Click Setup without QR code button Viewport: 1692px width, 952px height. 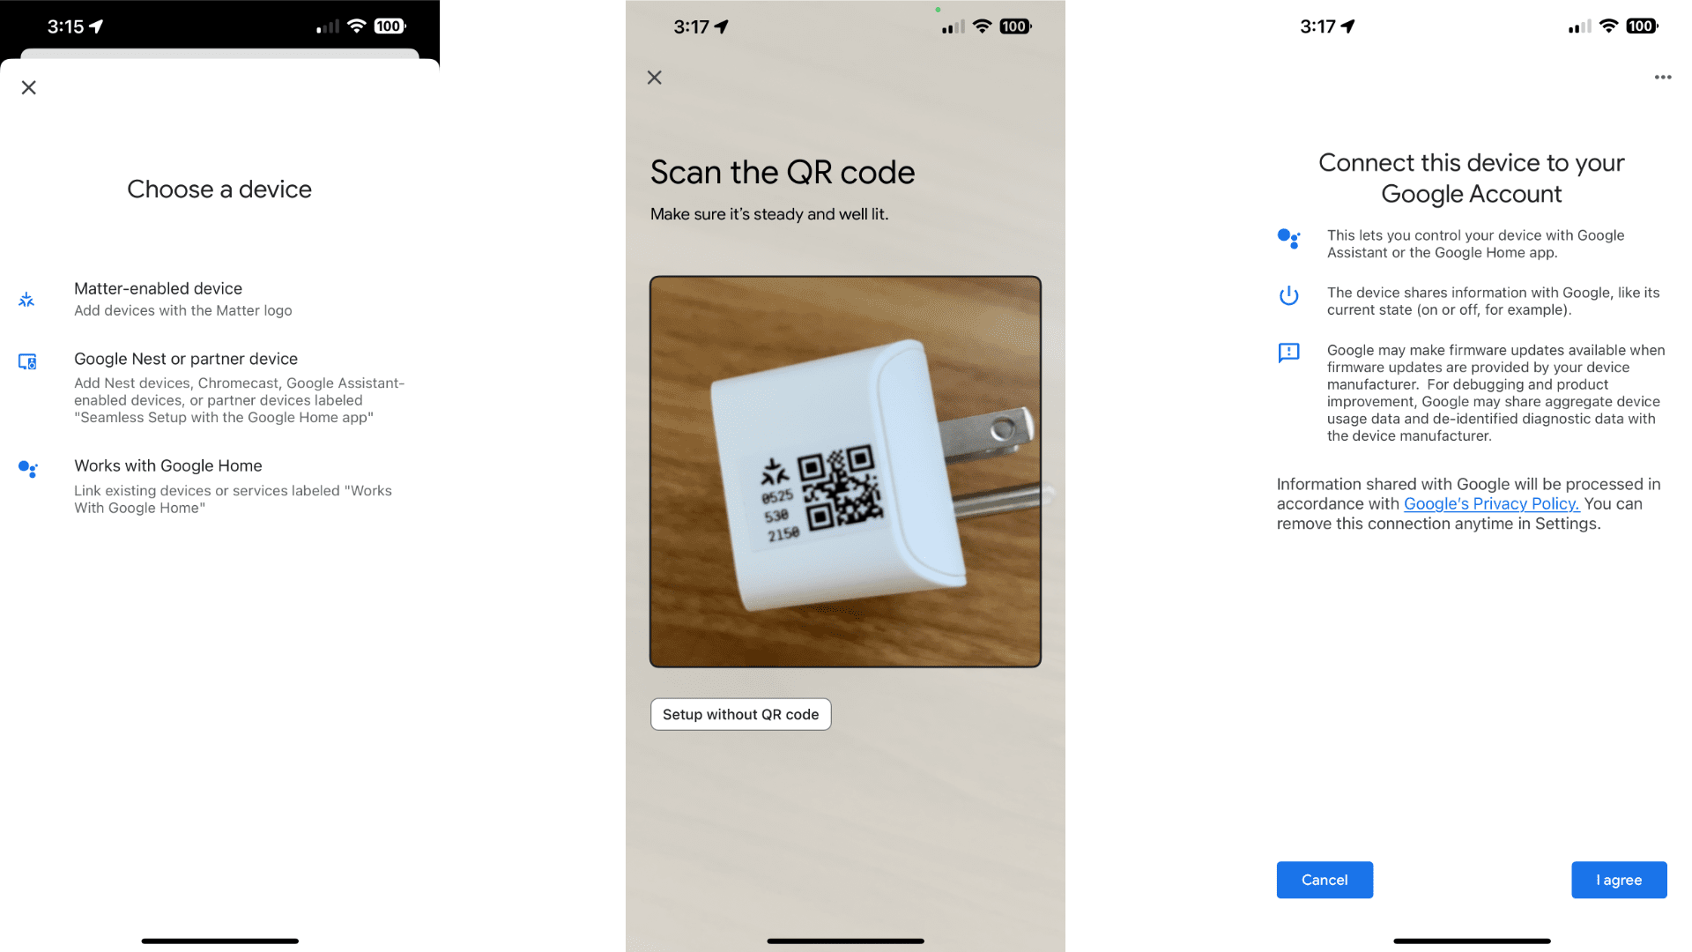pos(740,714)
